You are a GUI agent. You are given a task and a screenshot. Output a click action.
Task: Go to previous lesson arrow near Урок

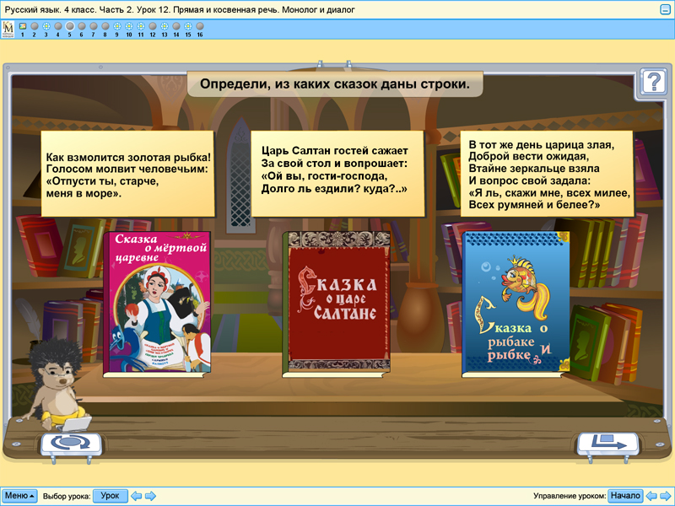point(136,496)
